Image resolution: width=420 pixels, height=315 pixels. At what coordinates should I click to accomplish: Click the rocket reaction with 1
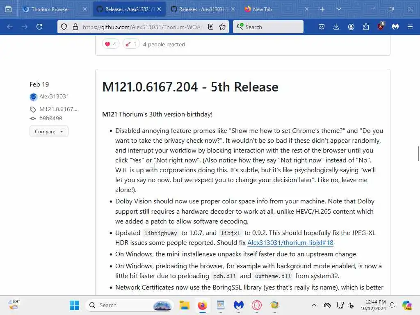tap(131, 44)
